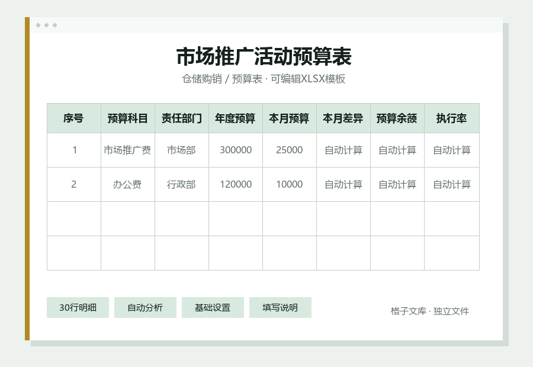533x367 pixels.
Task: Click the 执行率 column header
Action: (452, 118)
